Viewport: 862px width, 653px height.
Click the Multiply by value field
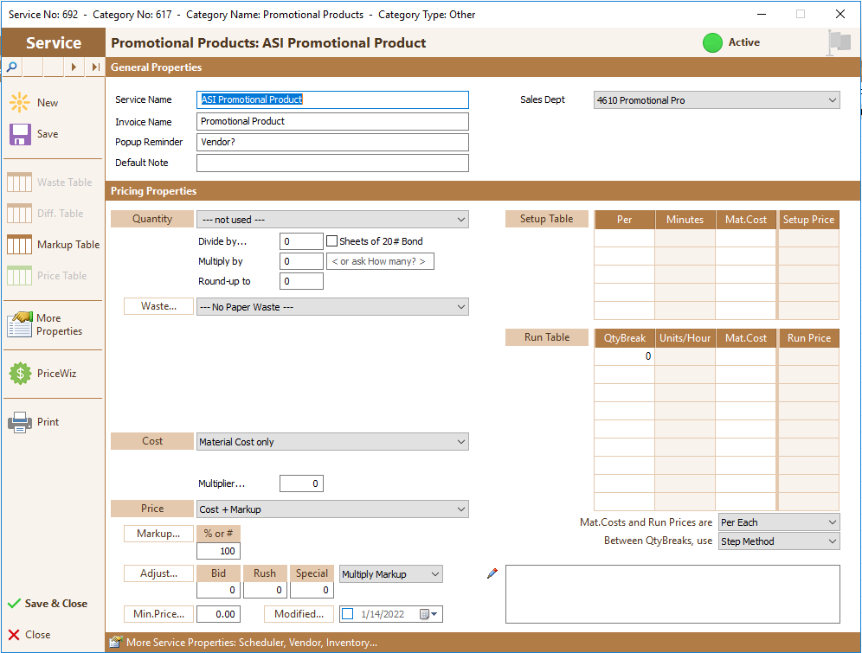point(301,261)
